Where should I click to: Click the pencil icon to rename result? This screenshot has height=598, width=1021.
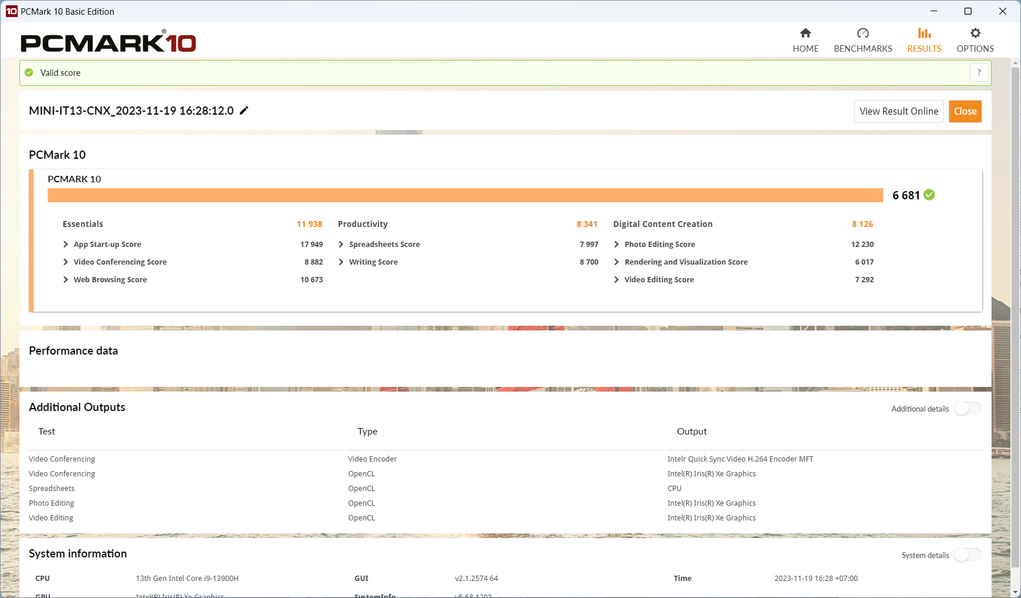point(244,111)
